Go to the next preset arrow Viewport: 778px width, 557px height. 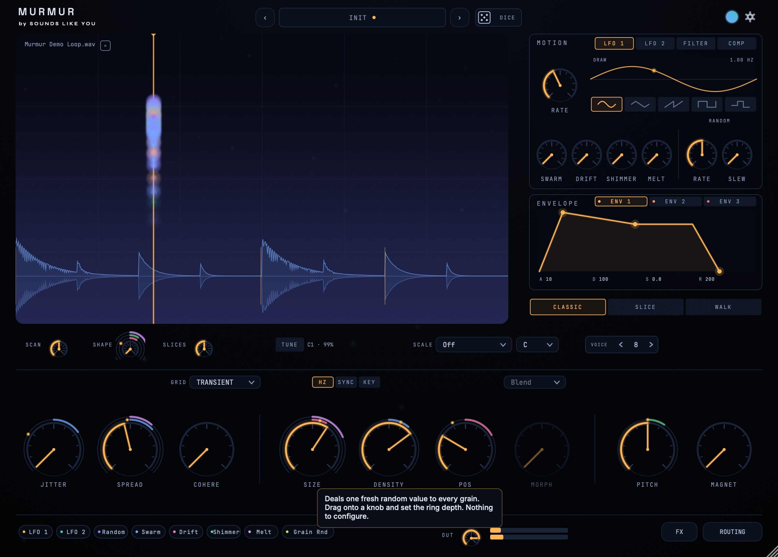click(459, 17)
